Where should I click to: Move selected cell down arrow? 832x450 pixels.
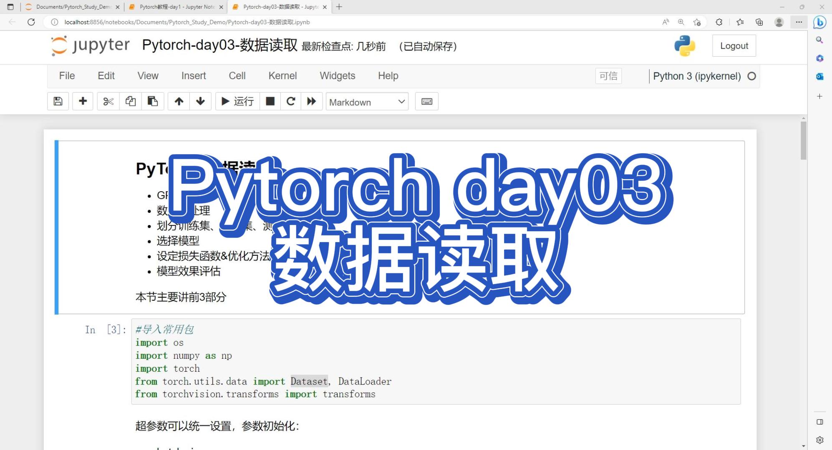tap(201, 101)
